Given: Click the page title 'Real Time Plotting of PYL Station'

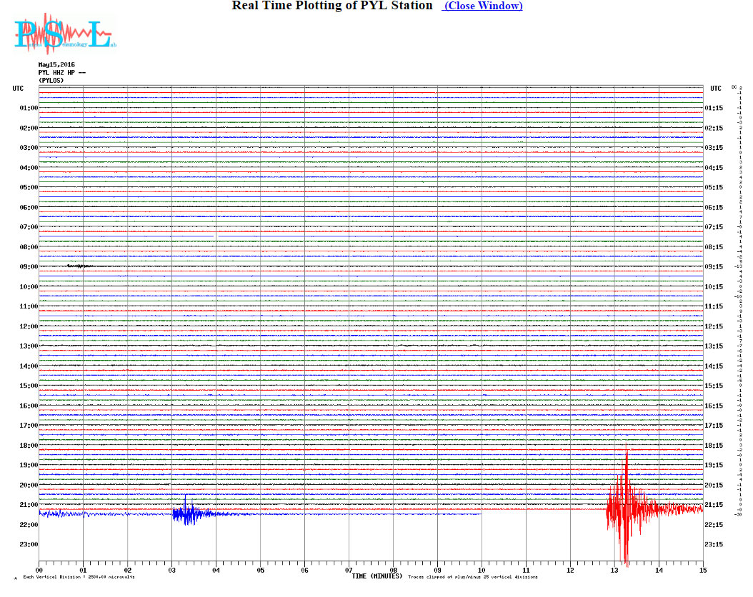Looking at the screenshot, I should pyautogui.click(x=332, y=6).
